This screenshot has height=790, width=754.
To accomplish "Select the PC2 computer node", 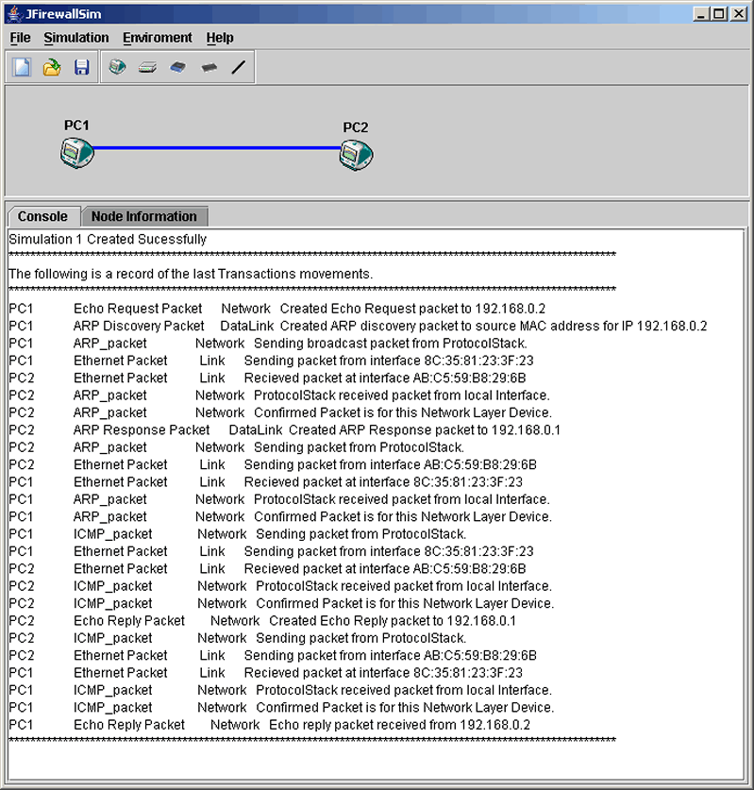I will click(356, 153).
